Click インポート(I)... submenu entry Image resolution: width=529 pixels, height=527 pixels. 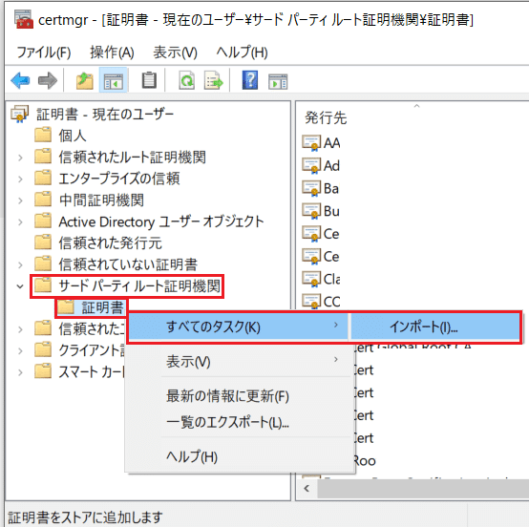pyautogui.click(x=435, y=327)
